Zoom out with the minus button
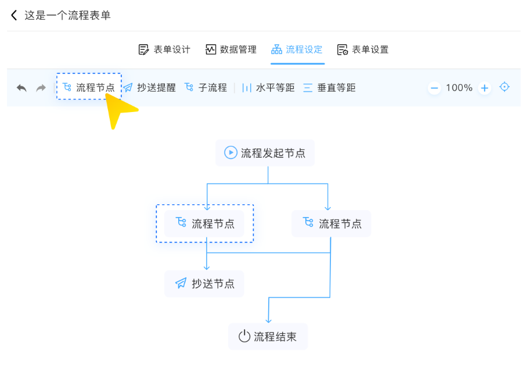This screenshot has width=526, height=368. [x=434, y=88]
